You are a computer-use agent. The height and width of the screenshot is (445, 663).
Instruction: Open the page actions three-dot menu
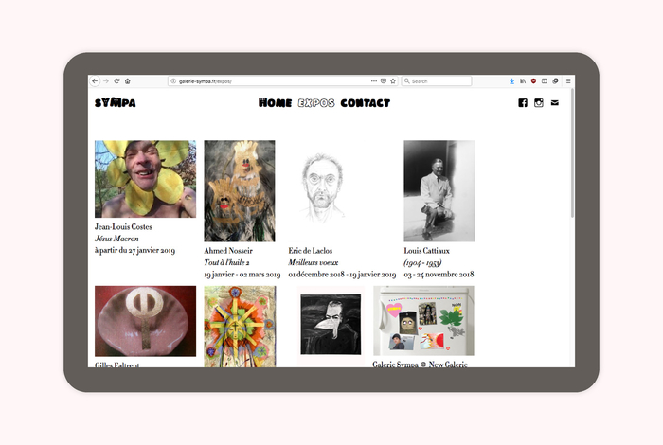[374, 81]
